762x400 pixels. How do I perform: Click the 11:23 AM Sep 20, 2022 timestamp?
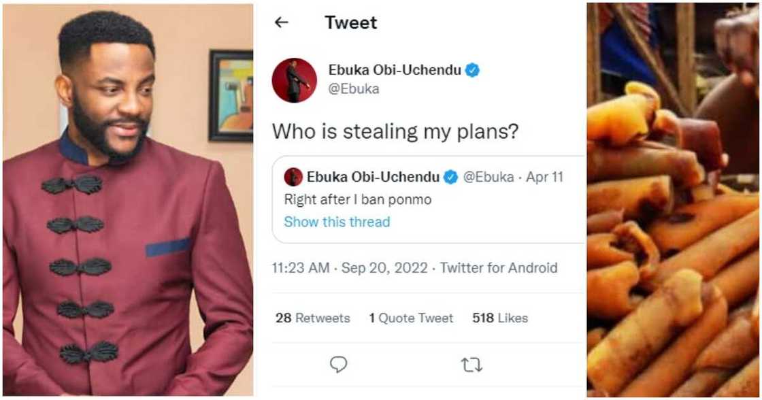coord(349,268)
